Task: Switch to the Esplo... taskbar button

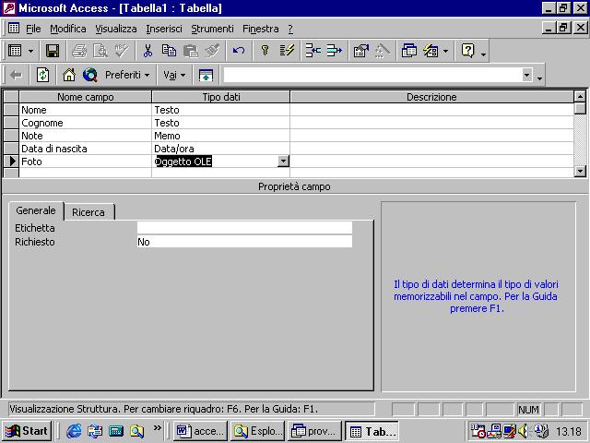Action: tap(258, 431)
